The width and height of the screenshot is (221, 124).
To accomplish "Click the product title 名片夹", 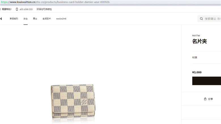I will click(199, 41).
